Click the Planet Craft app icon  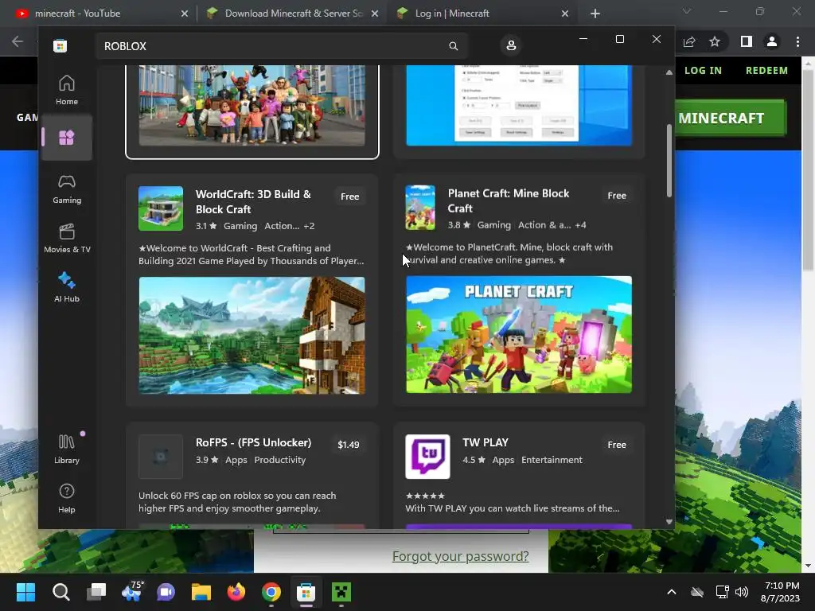(420, 208)
